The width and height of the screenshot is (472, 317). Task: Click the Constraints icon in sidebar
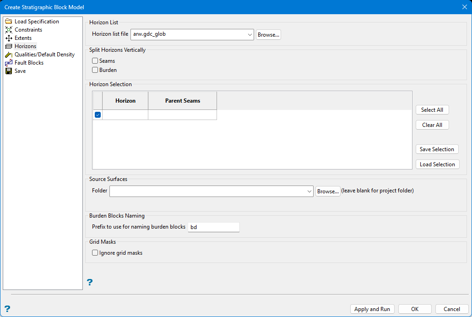(x=9, y=30)
